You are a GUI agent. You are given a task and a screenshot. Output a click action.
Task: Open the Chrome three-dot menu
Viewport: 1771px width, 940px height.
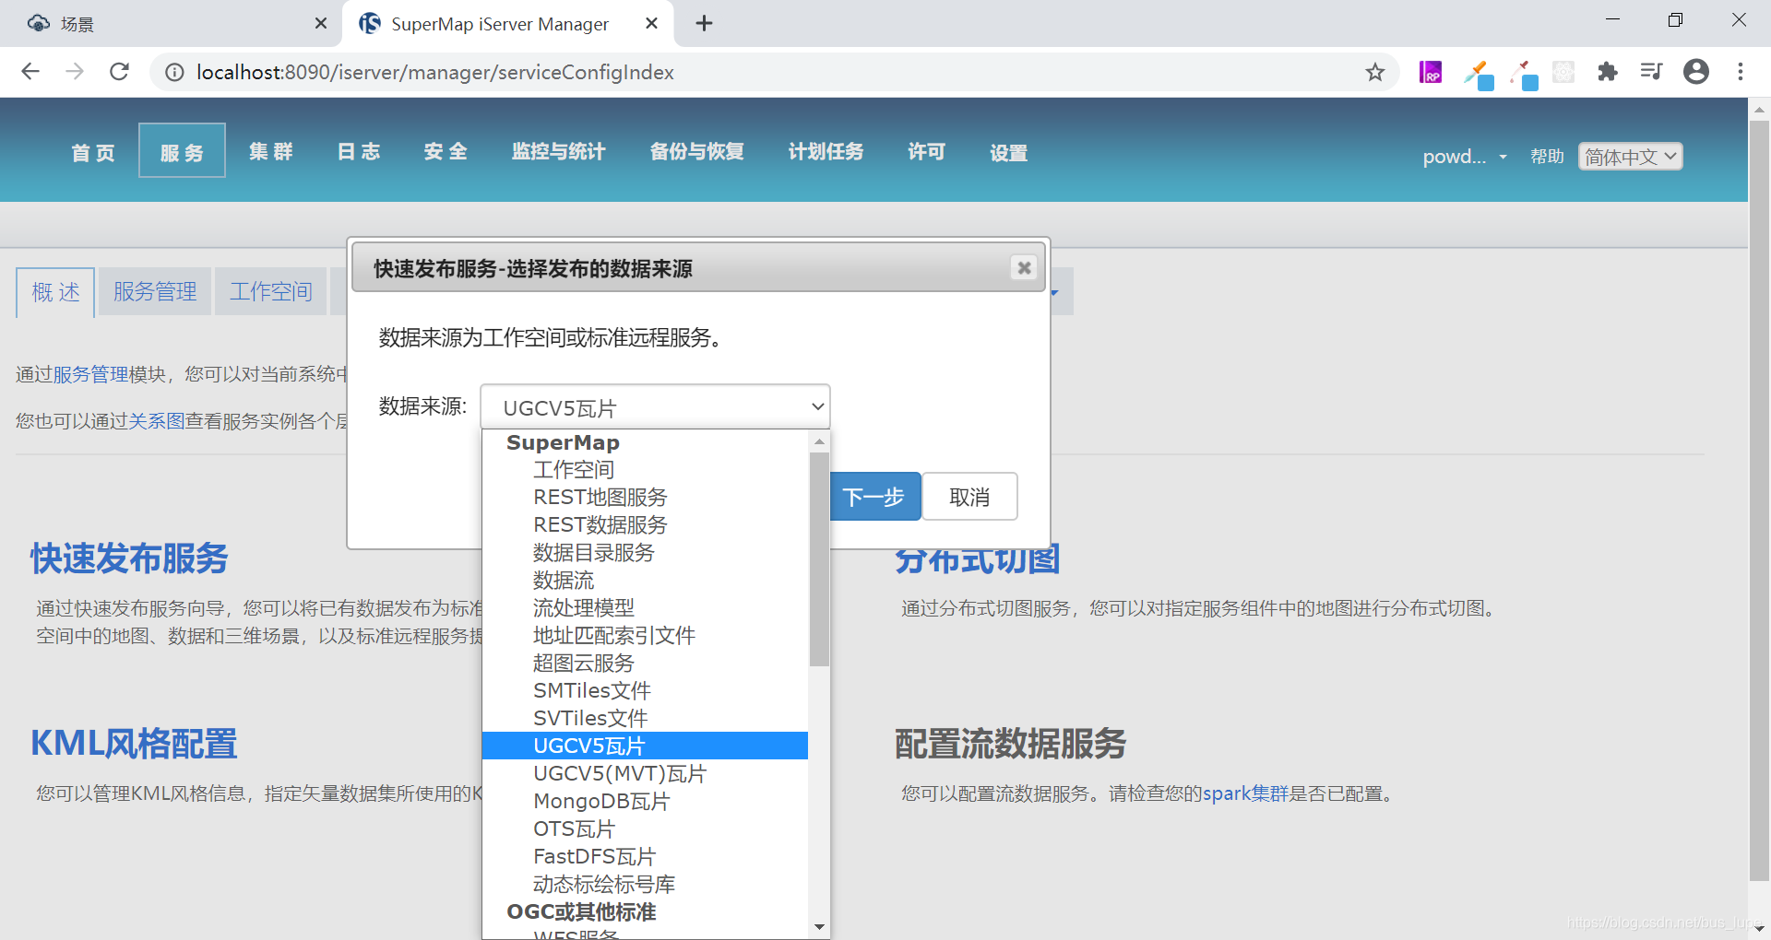(1741, 72)
